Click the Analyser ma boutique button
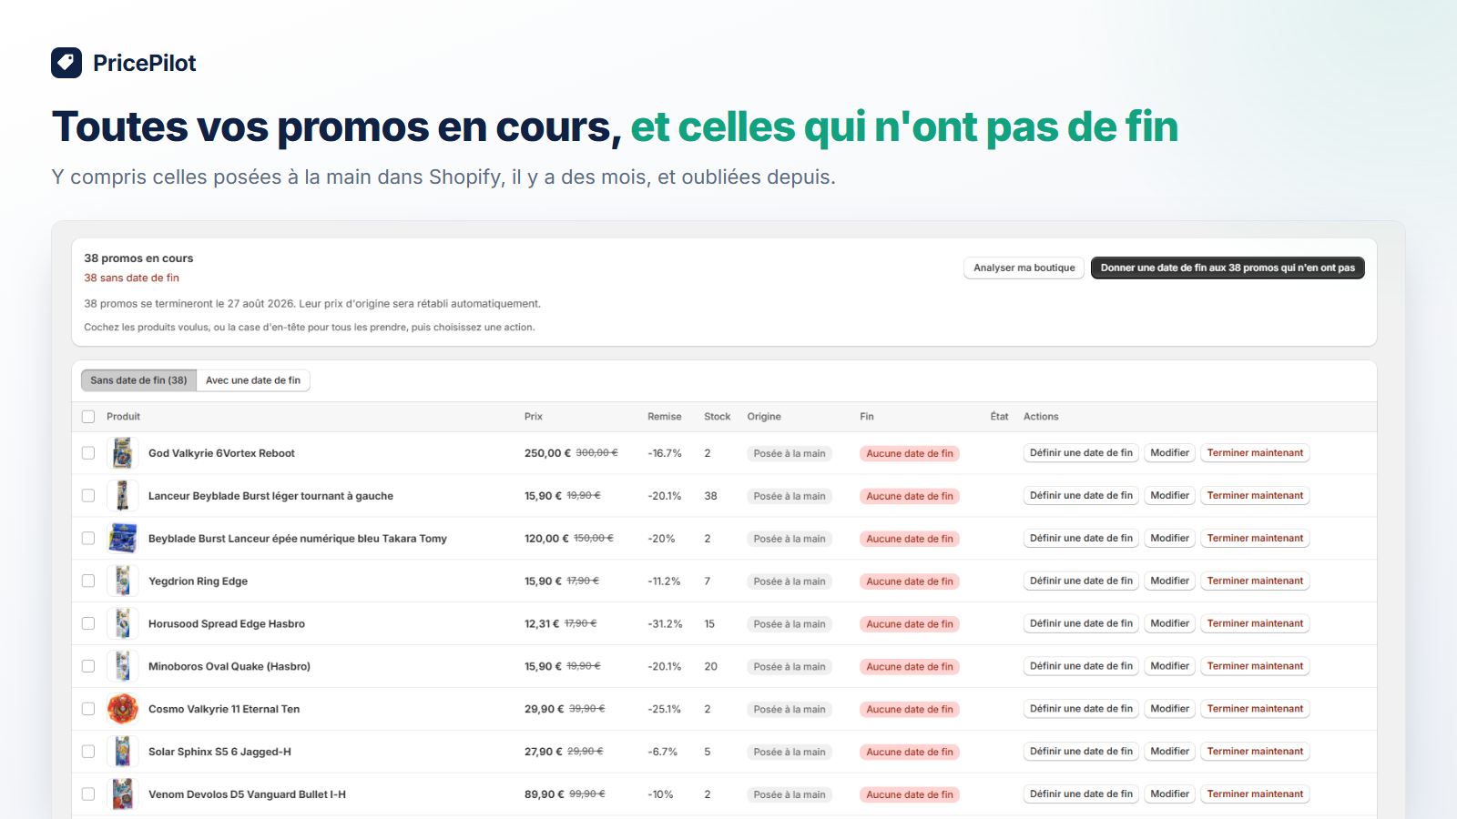 (1024, 268)
